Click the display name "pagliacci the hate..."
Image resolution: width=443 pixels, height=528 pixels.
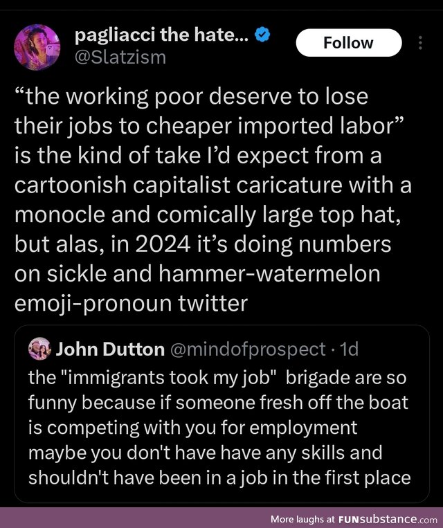(162, 35)
